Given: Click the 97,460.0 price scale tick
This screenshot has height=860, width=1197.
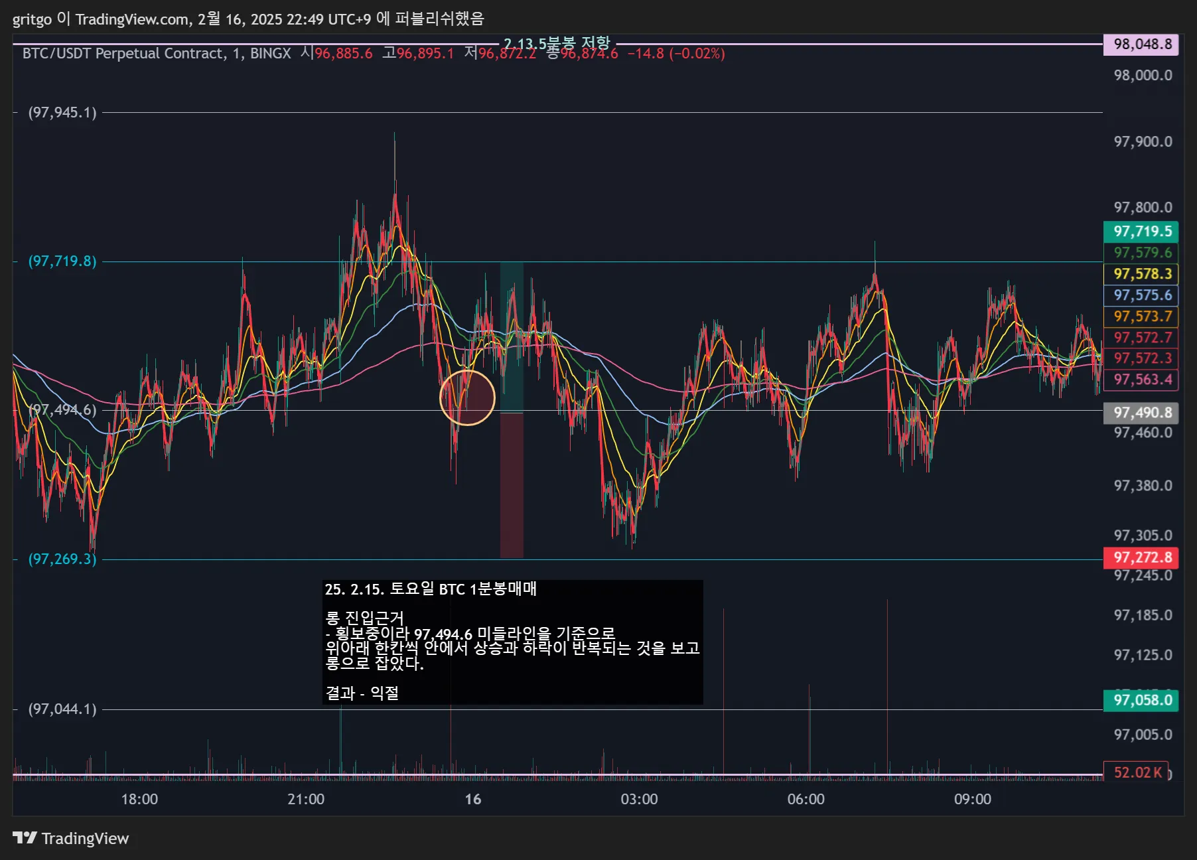Looking at the screenshot, I should click(1143, 433).
